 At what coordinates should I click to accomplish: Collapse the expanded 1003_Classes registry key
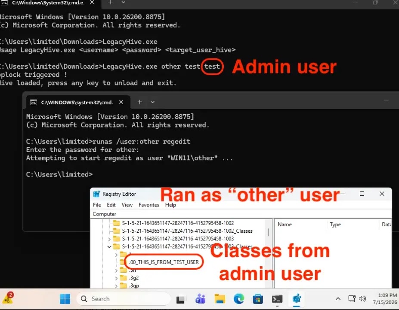coord(109,247)
